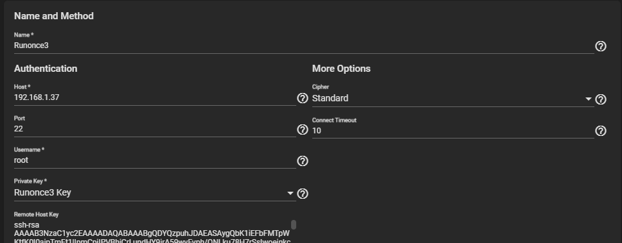Viewport: 622px width, 243px height.
Task: Open the Cipher 'Standard' selection
Action: click(x=453, y=99)
